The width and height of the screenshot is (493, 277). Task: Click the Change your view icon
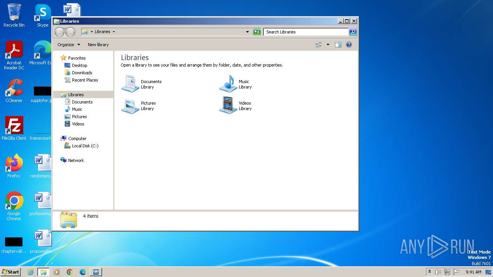coord(319,45)
